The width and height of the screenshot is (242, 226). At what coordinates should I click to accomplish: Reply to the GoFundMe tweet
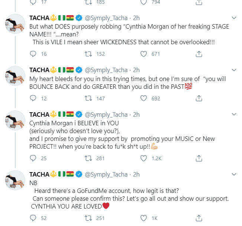33,218
